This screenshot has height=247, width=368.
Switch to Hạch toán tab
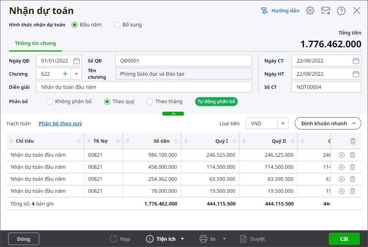(19, 123)
